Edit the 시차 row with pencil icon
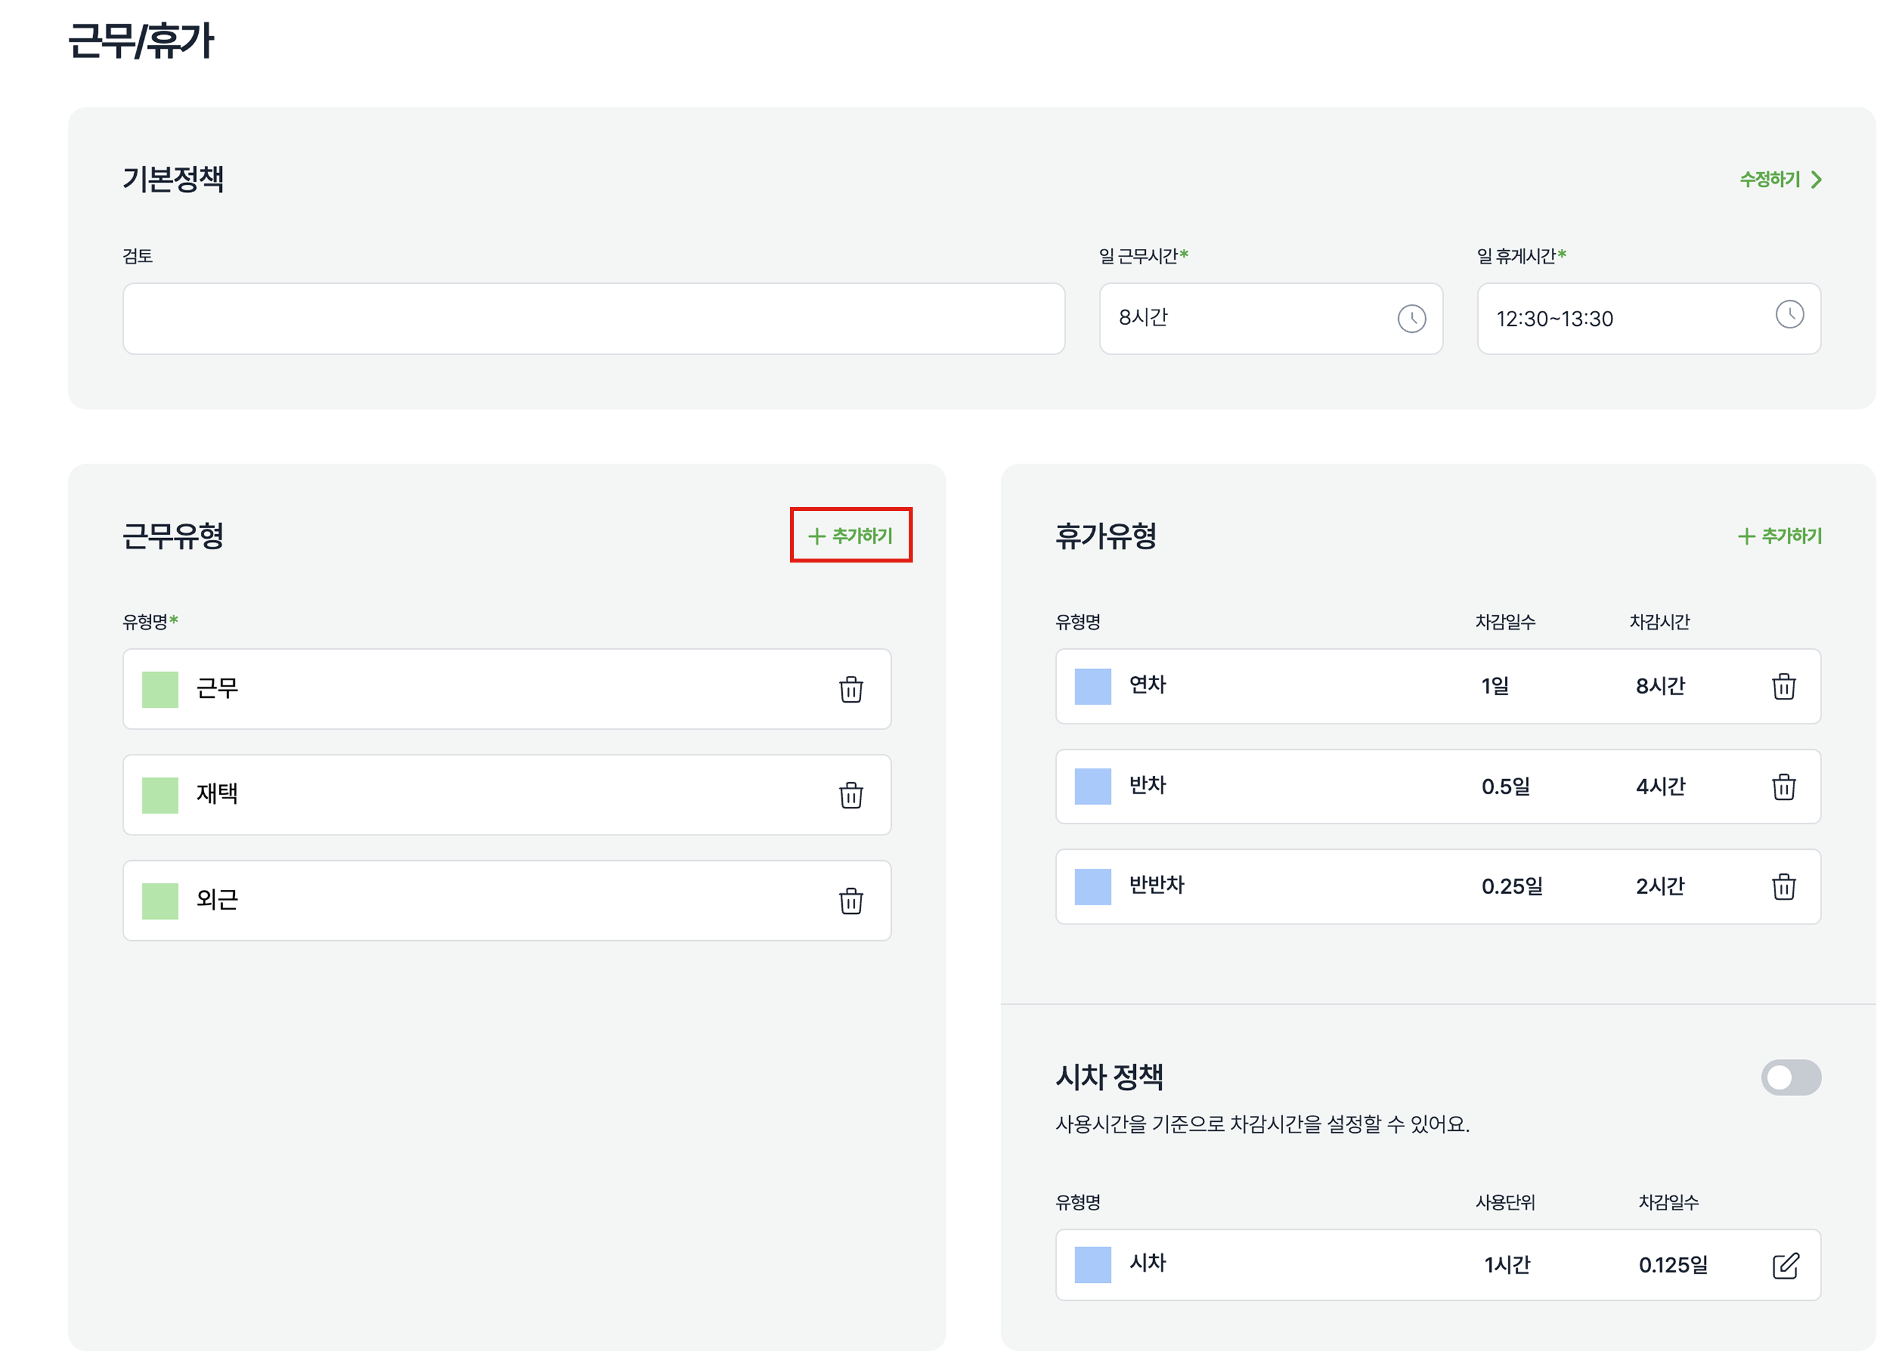Image resolution: width=1902 pixels, height=1372 pixels. tap(1784, 1264)
